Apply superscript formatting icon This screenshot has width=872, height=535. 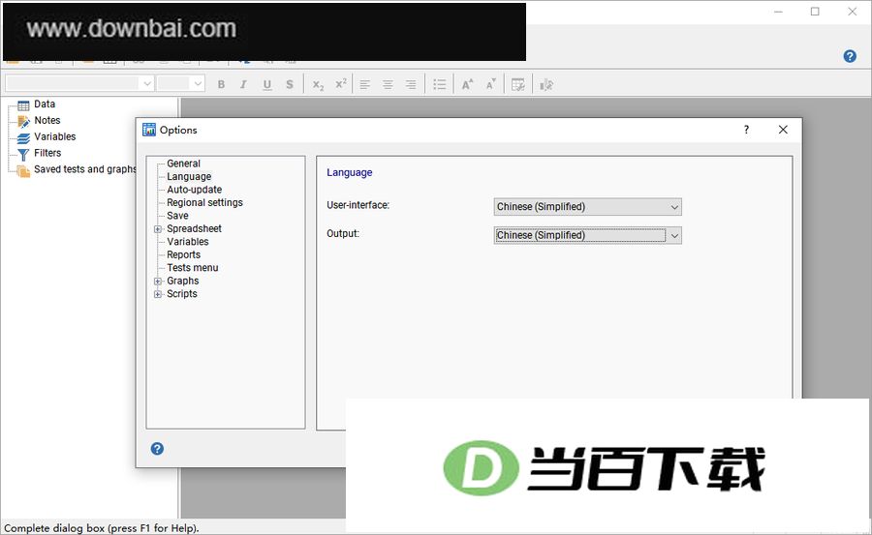[x=341, y=84]
